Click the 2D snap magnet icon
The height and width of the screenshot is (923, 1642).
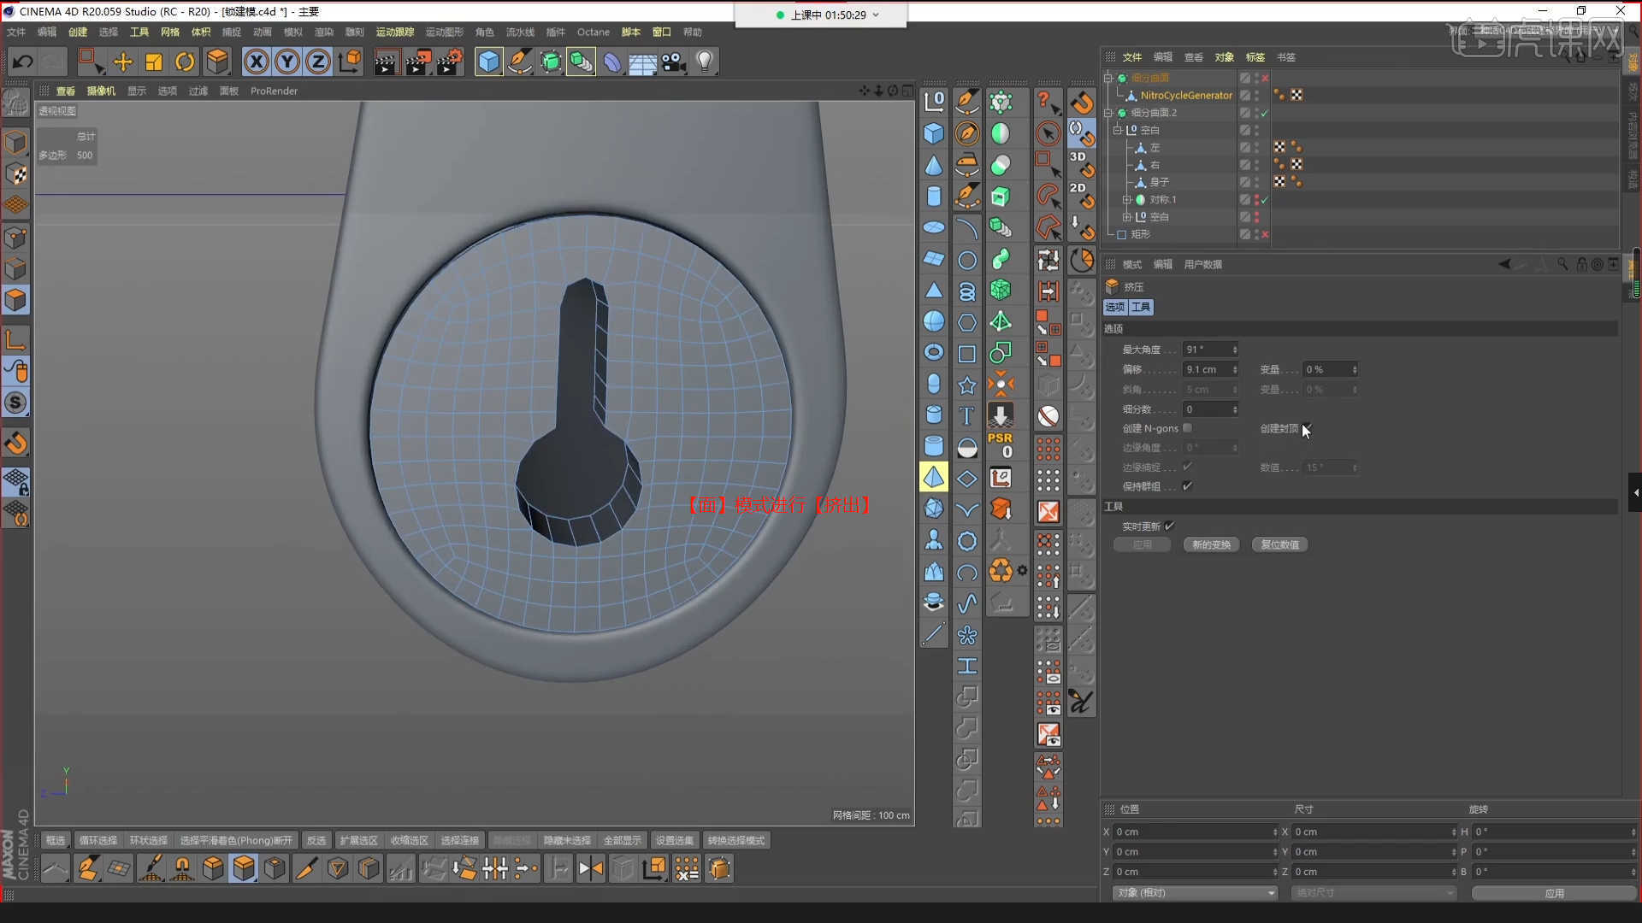point(1081,195)
